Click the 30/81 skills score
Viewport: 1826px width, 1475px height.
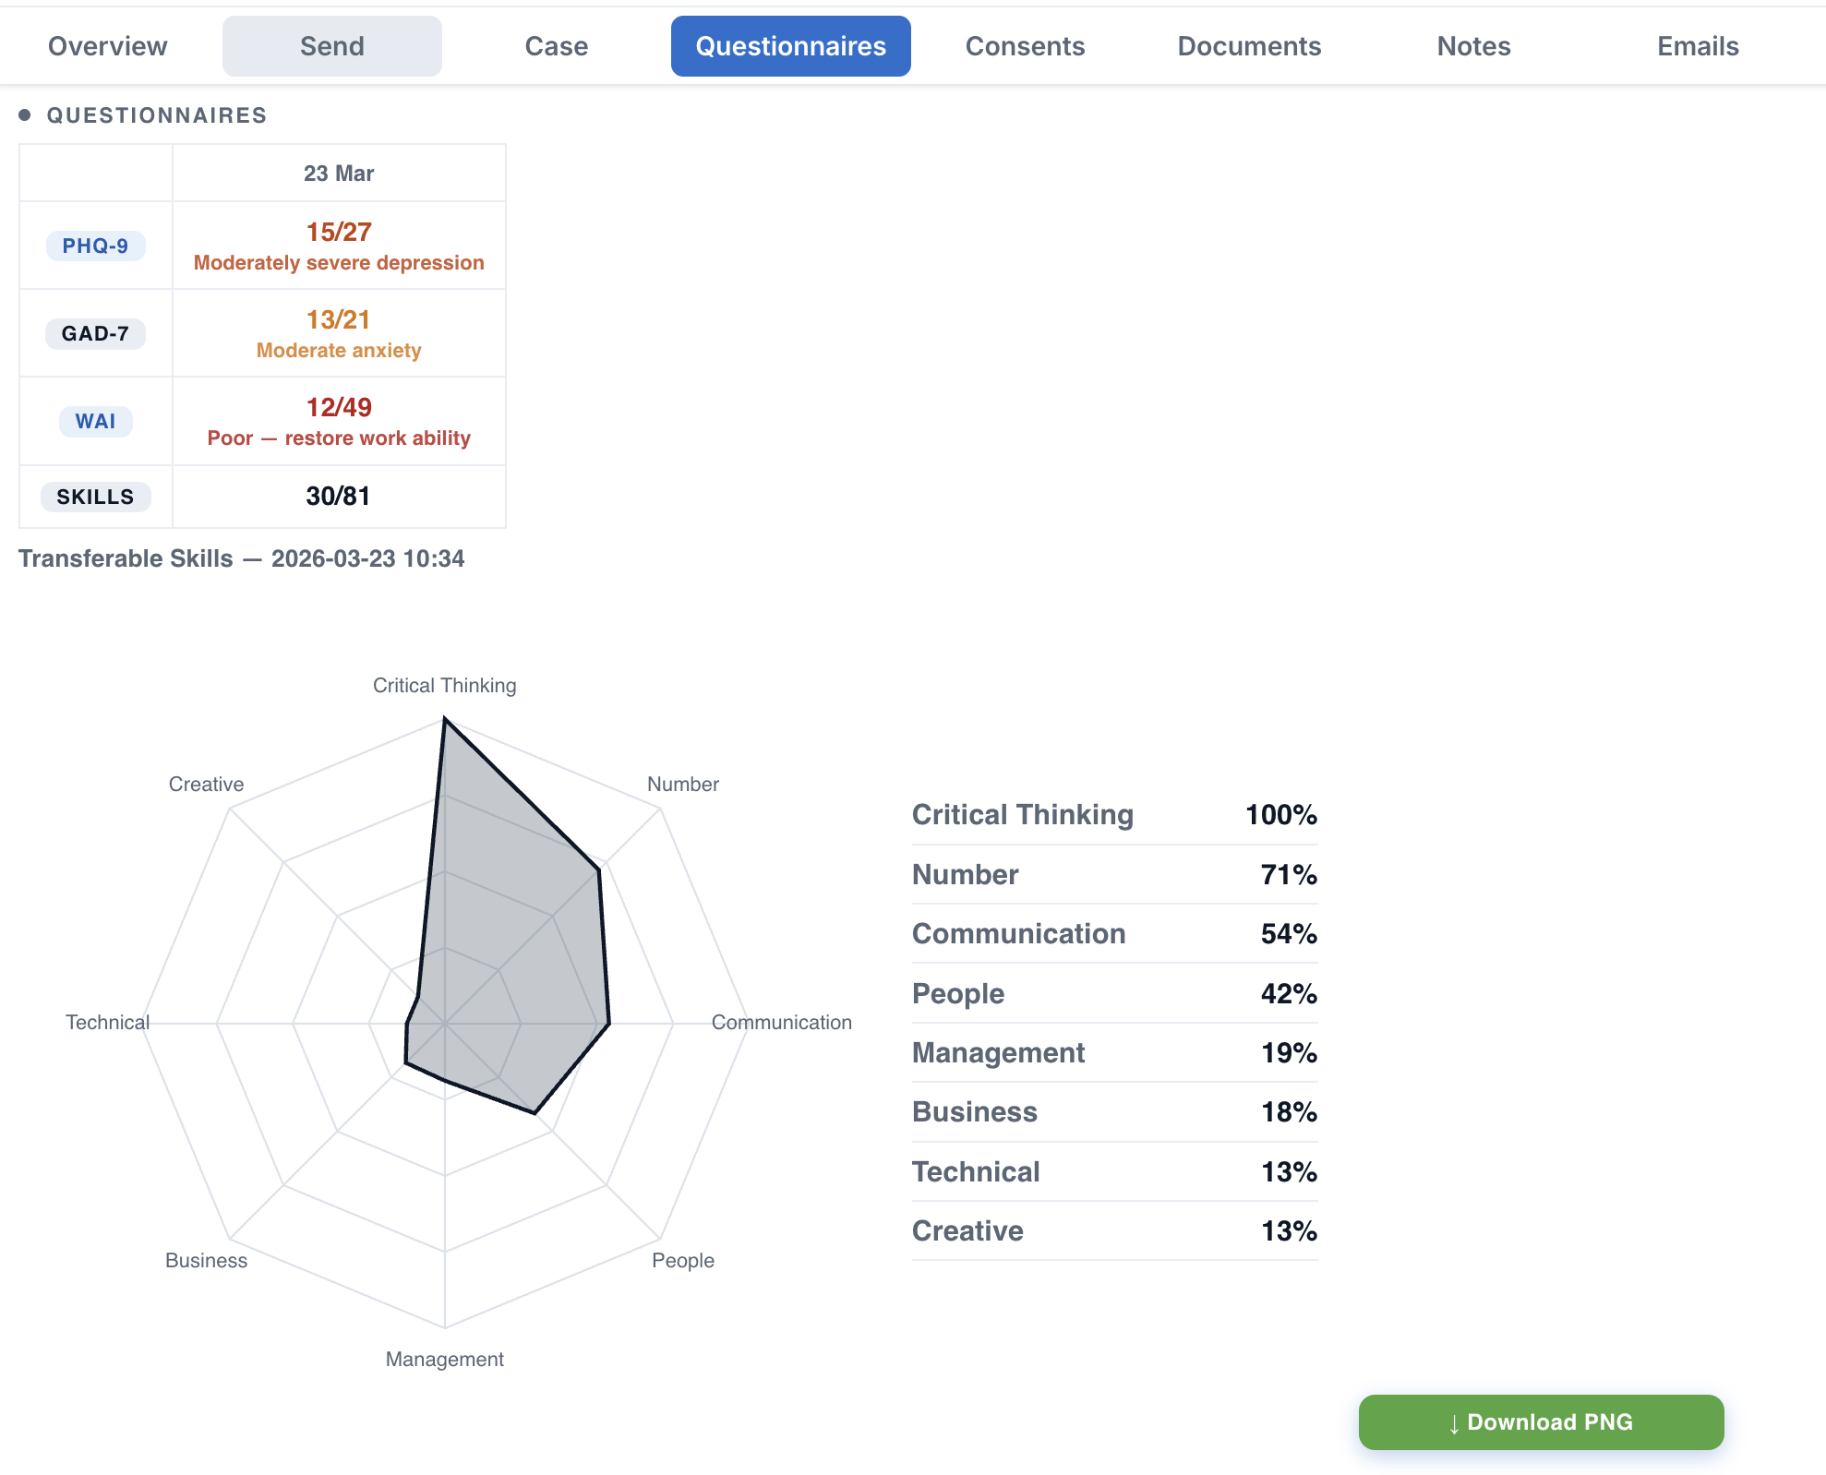click(339, 497)
